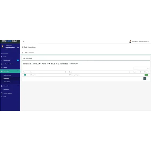Sort table by No. column
151x151 pixels.
pos(25,72)
